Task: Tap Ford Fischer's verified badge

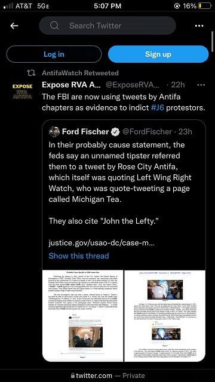Action: [x=115, y=132]
